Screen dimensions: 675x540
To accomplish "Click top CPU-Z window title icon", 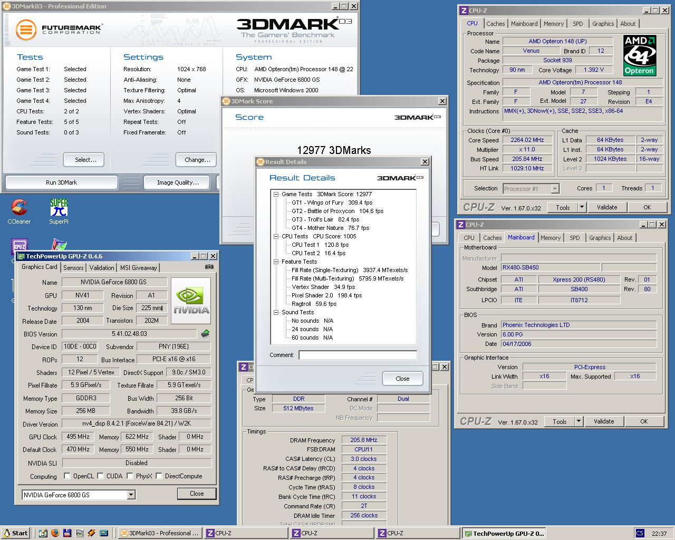I will click(x=464, y=11).
